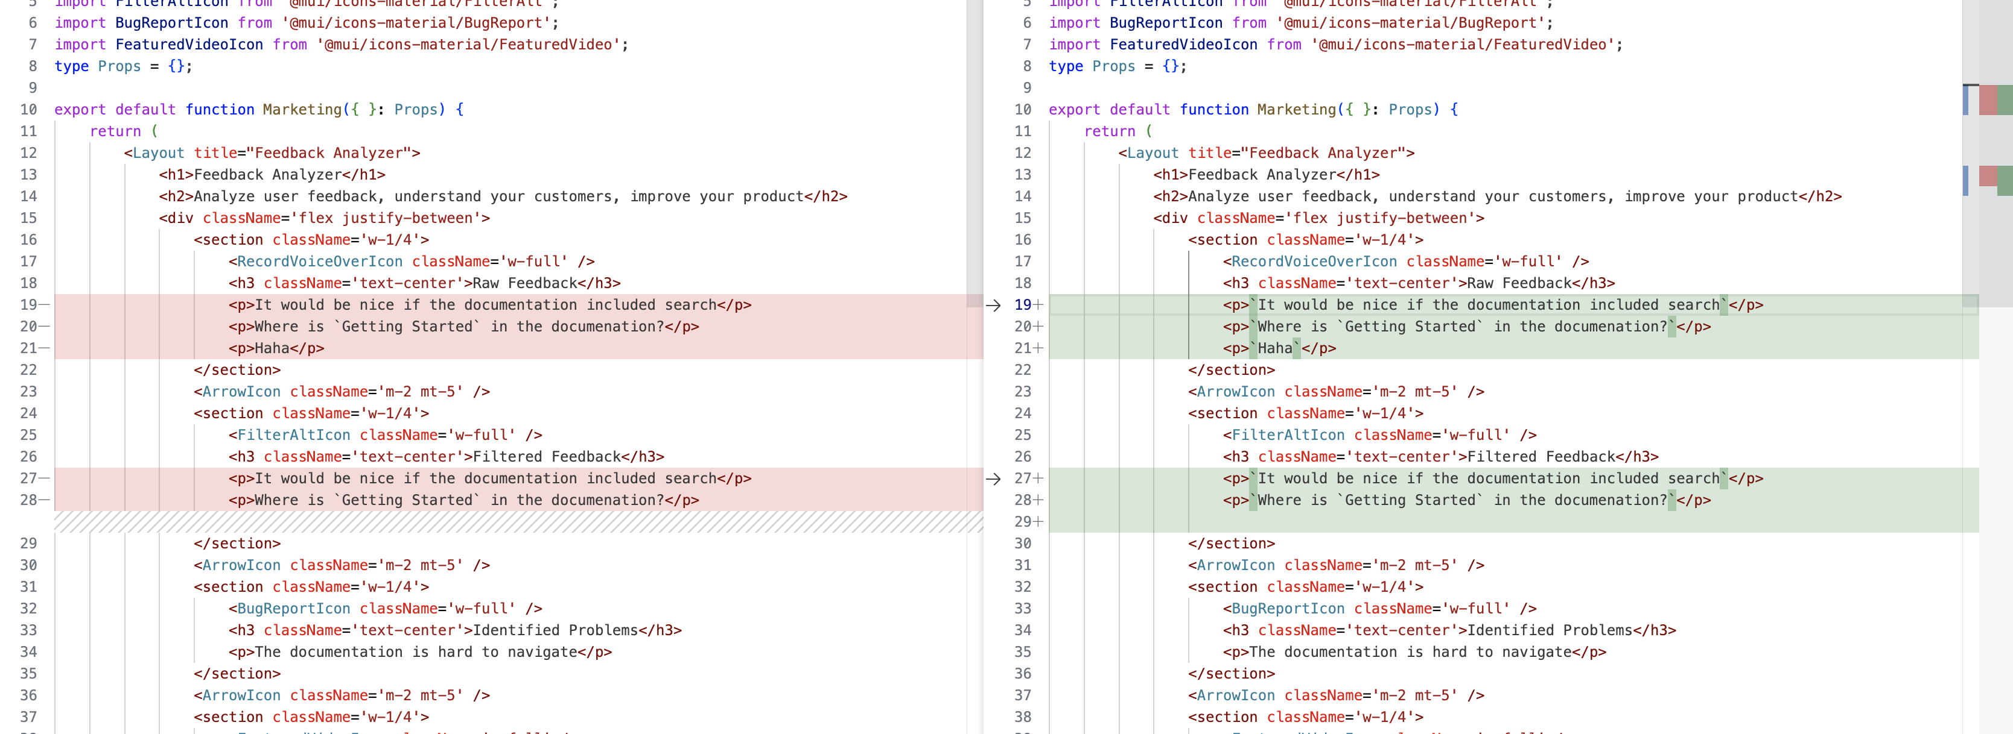This screenshot has width=2013, height=734.
Task: Click lower green marker in diff overview ruler
Action: (2005, 180)
